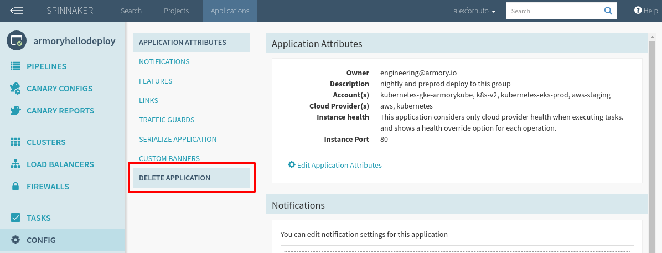
Task: Click the Firewalls lock icon
Action: (x=15, y=187)
